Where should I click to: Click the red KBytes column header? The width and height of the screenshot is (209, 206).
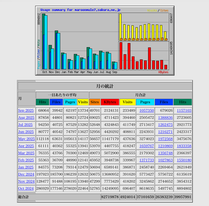click(110, 102)
